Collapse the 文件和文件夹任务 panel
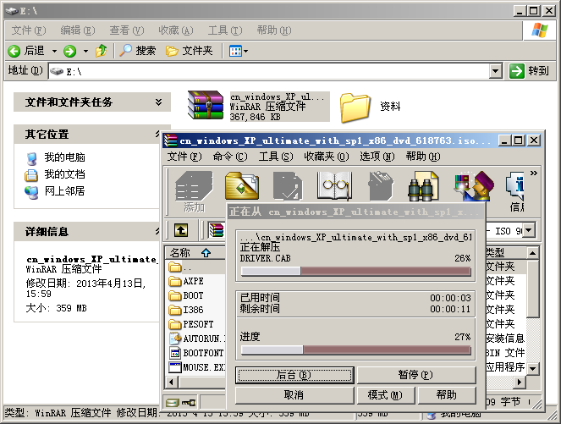Screen dimensions: 561x424 point(158,102)
